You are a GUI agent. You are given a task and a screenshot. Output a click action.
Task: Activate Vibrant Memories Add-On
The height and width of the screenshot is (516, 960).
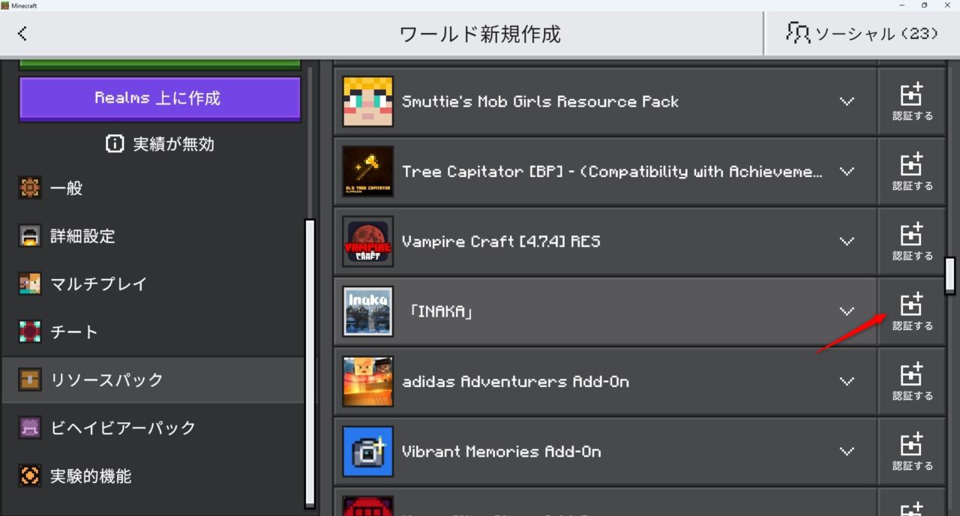pyautogui.click(x=912, y=451)
